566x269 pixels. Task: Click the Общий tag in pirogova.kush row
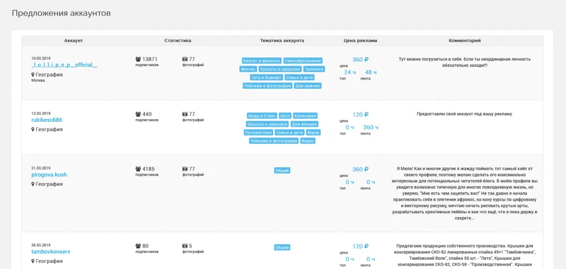tap(282, 170)
